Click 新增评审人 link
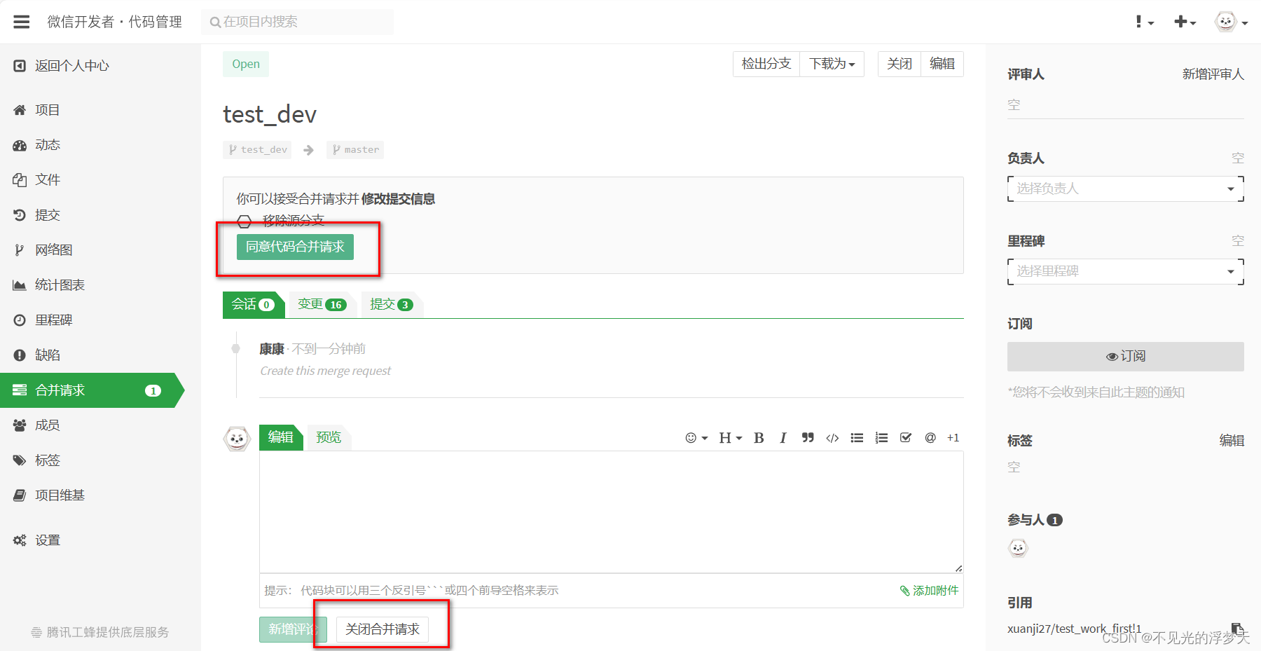The image size is (1261, 651). (1213, 74)
